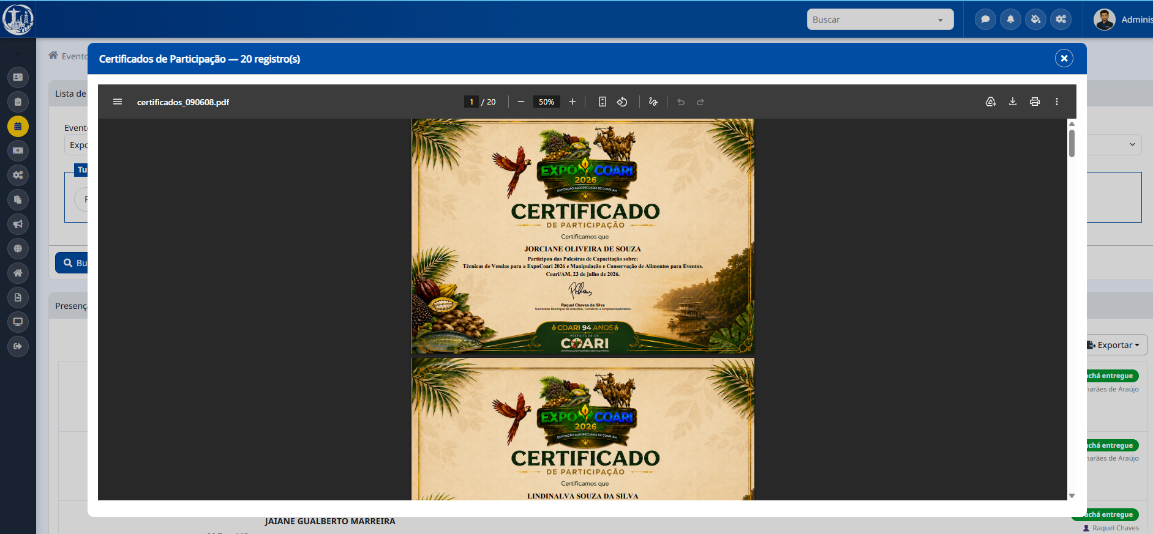The image size is (1153, 534).
Task: Open the ID card sidebar icon
Action: pos(18,77)
